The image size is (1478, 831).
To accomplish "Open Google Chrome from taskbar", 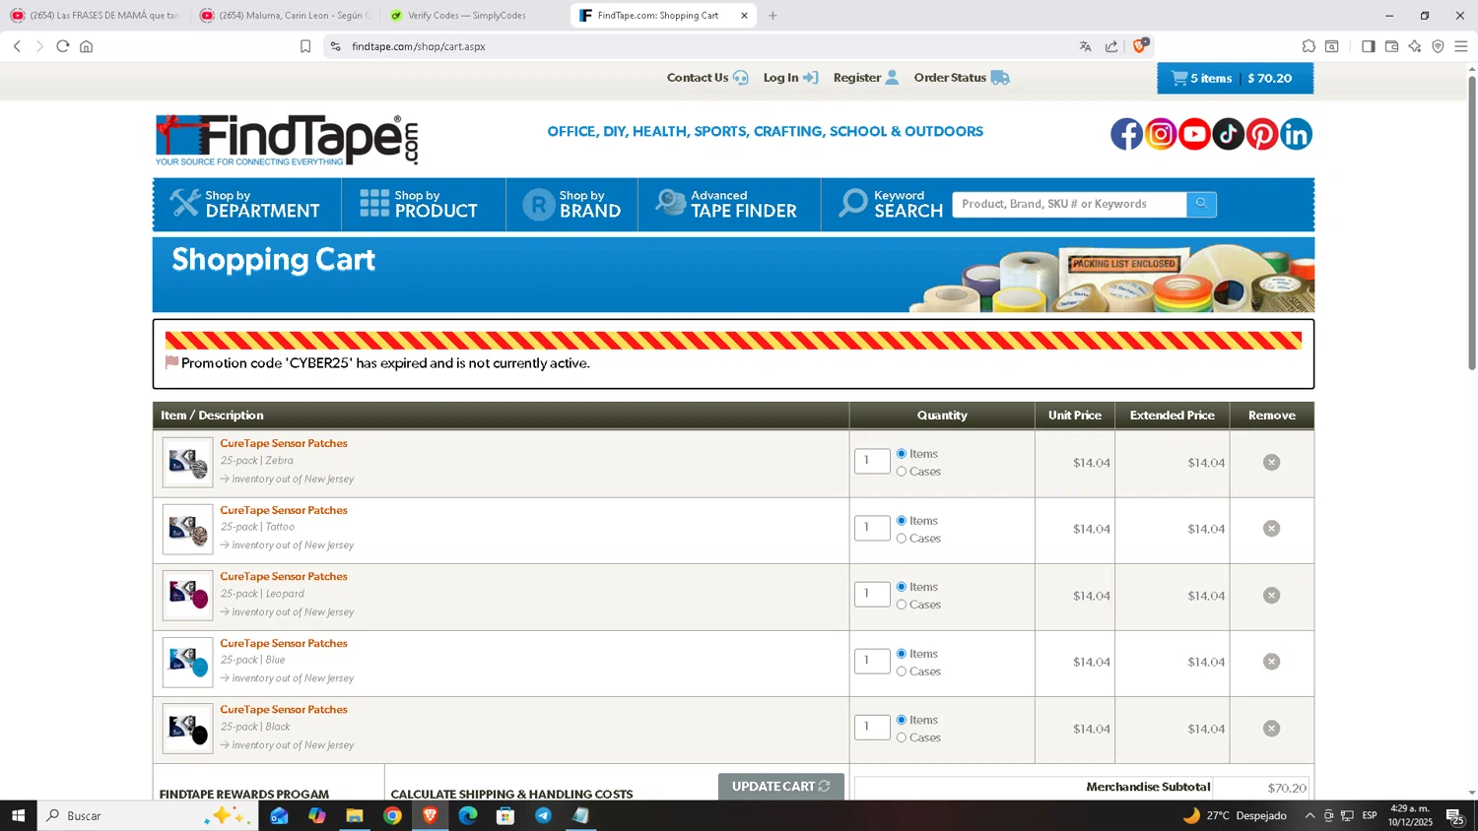I will [x=392, y=815].
